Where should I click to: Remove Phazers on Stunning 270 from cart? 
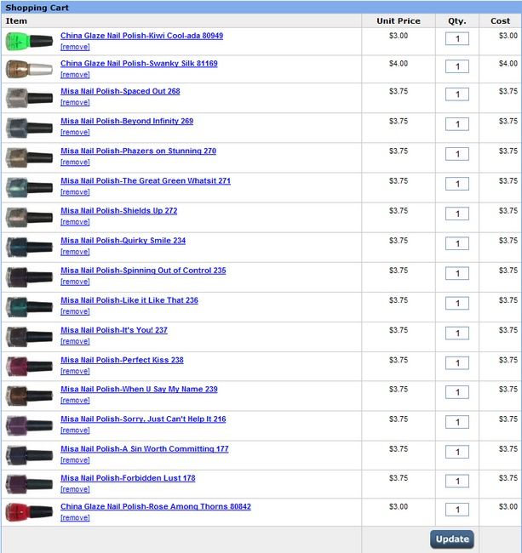click(x=75, y=162)
